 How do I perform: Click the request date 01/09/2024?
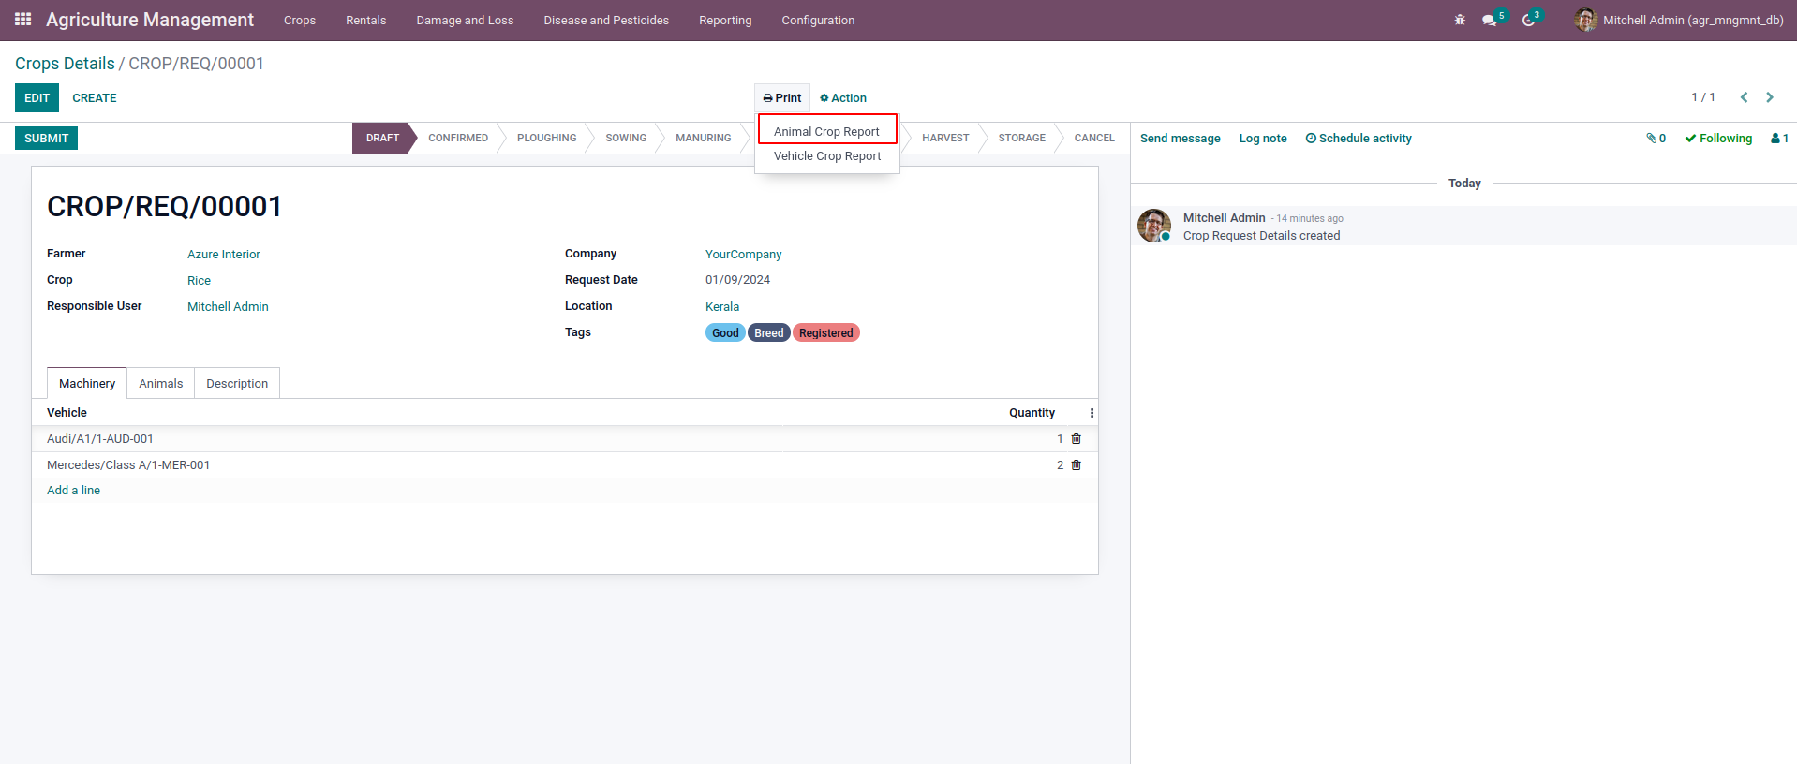coord(738,280)
